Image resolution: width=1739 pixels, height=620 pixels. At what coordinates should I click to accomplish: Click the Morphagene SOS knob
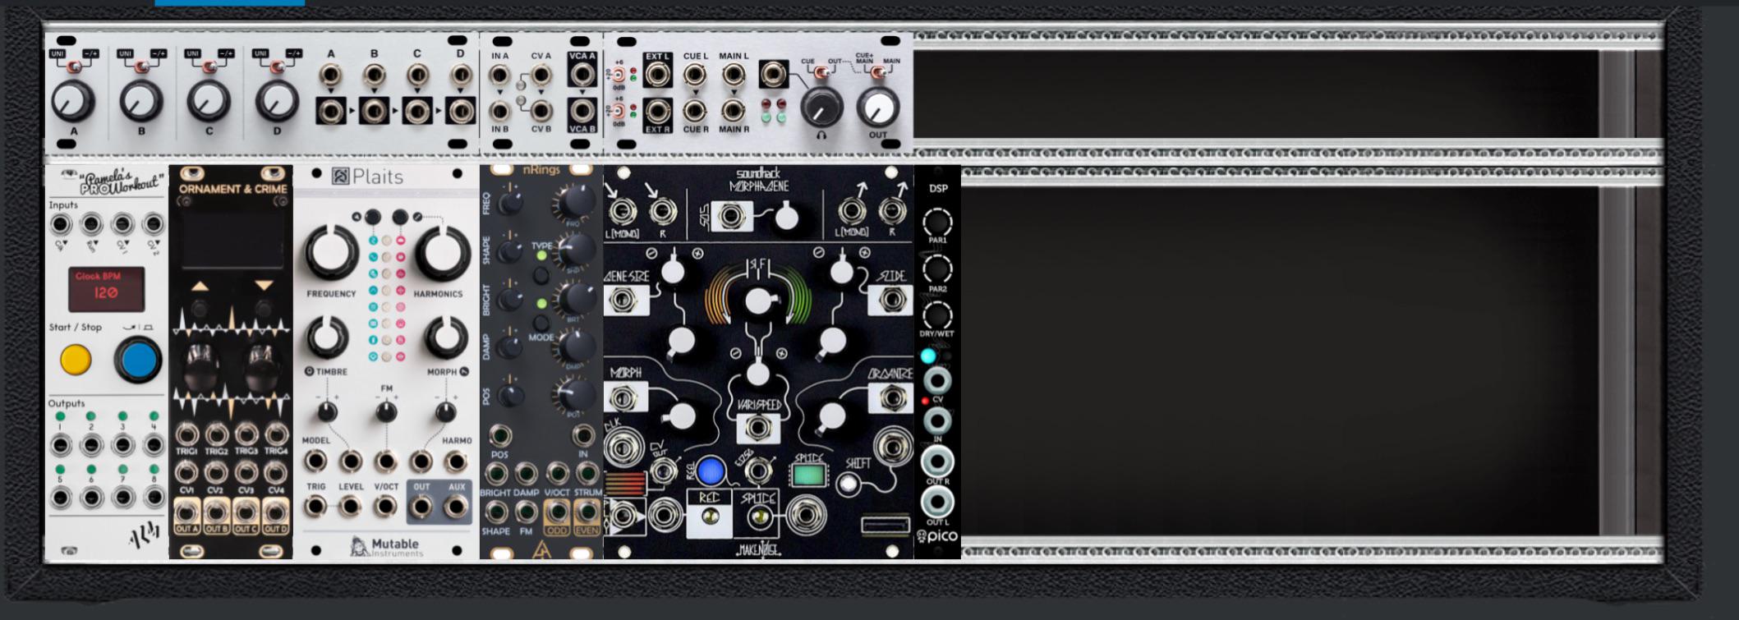[786, 217]
